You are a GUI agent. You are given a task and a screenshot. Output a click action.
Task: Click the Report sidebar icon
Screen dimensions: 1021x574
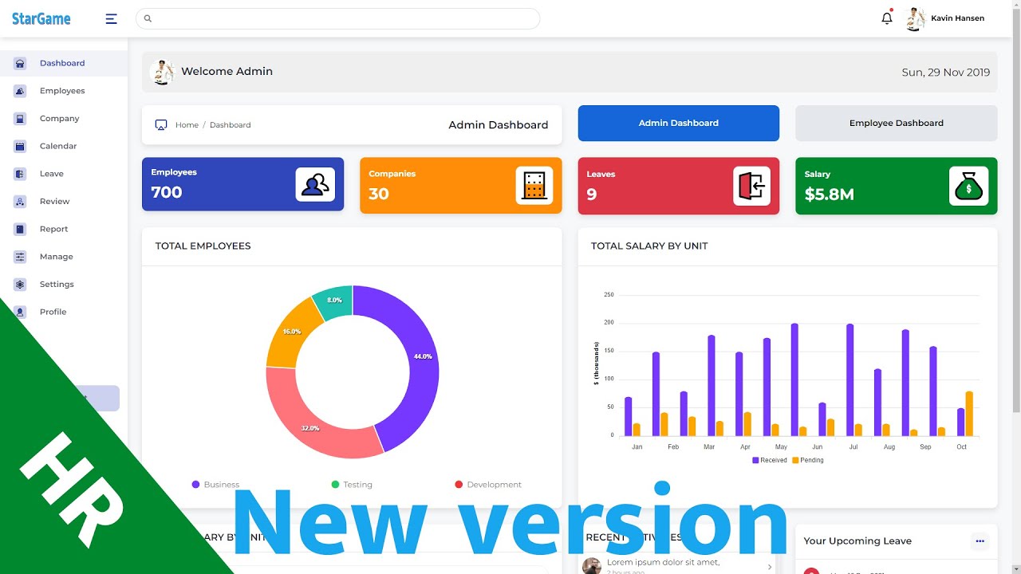[20, 229]
